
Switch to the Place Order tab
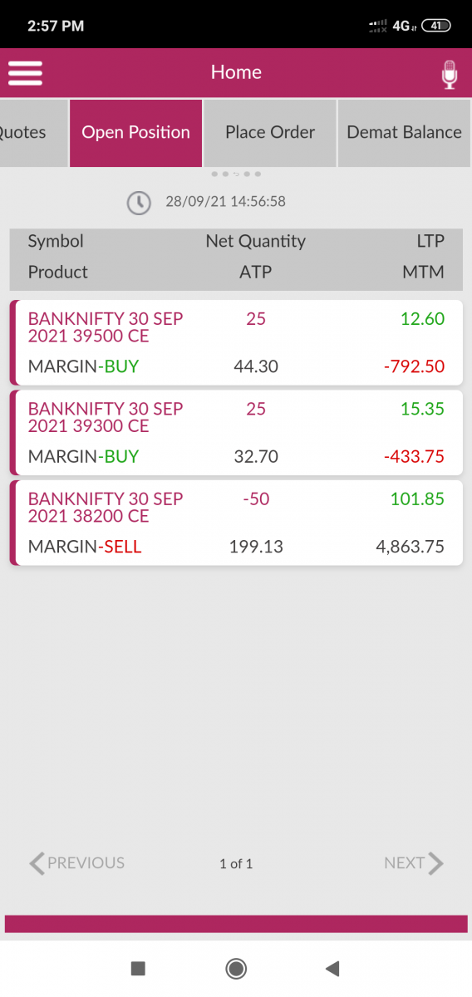(270, 132)
